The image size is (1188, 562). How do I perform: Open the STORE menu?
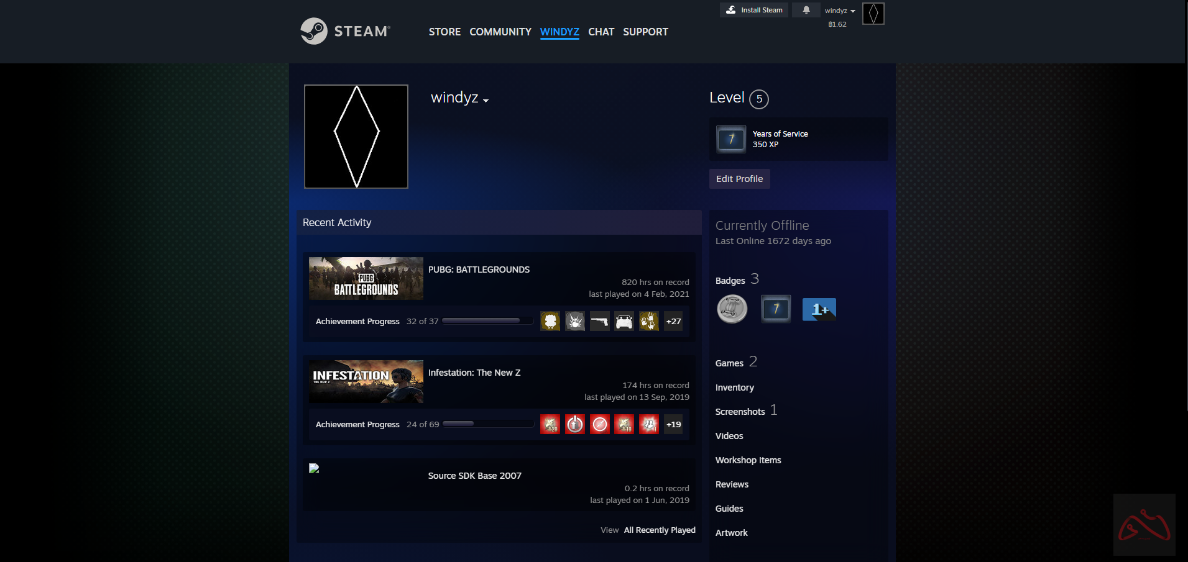tap(444, 32)
